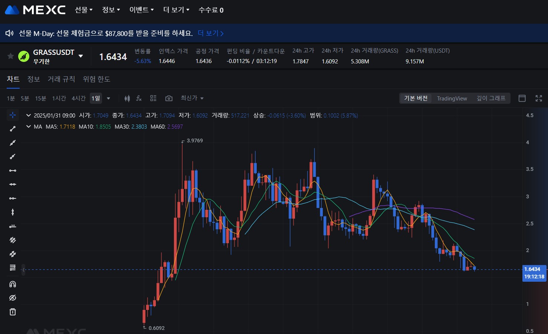
Task: Select the 1일 timeframe interval
Action: point(95,98)
